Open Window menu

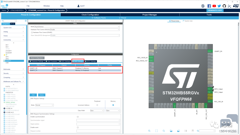47,6
